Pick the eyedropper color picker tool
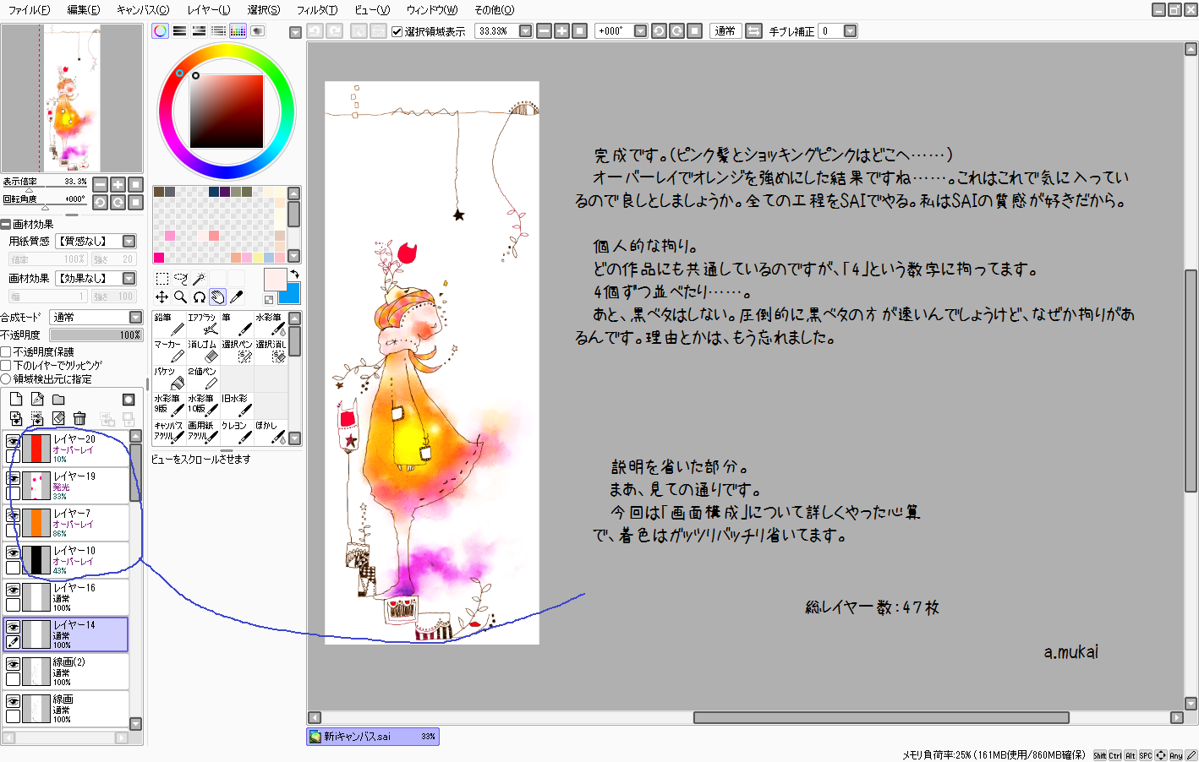1199x762 pixels. [x=237, y=297]
